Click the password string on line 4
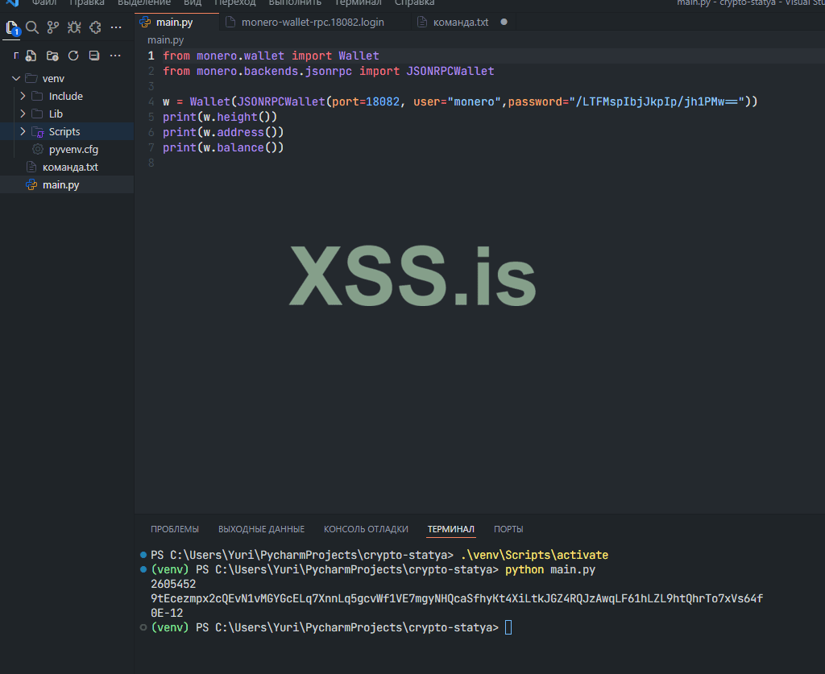Image resolution: width=825 pixels, height=674 pixels. pyautogui.click(x=657, y=101)
